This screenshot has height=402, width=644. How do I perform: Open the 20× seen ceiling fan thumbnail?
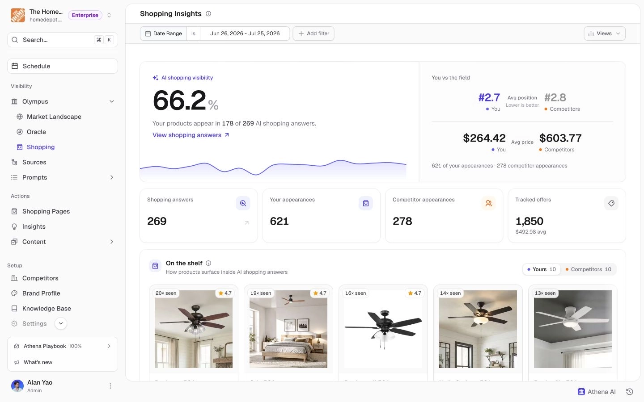[194, 329]
